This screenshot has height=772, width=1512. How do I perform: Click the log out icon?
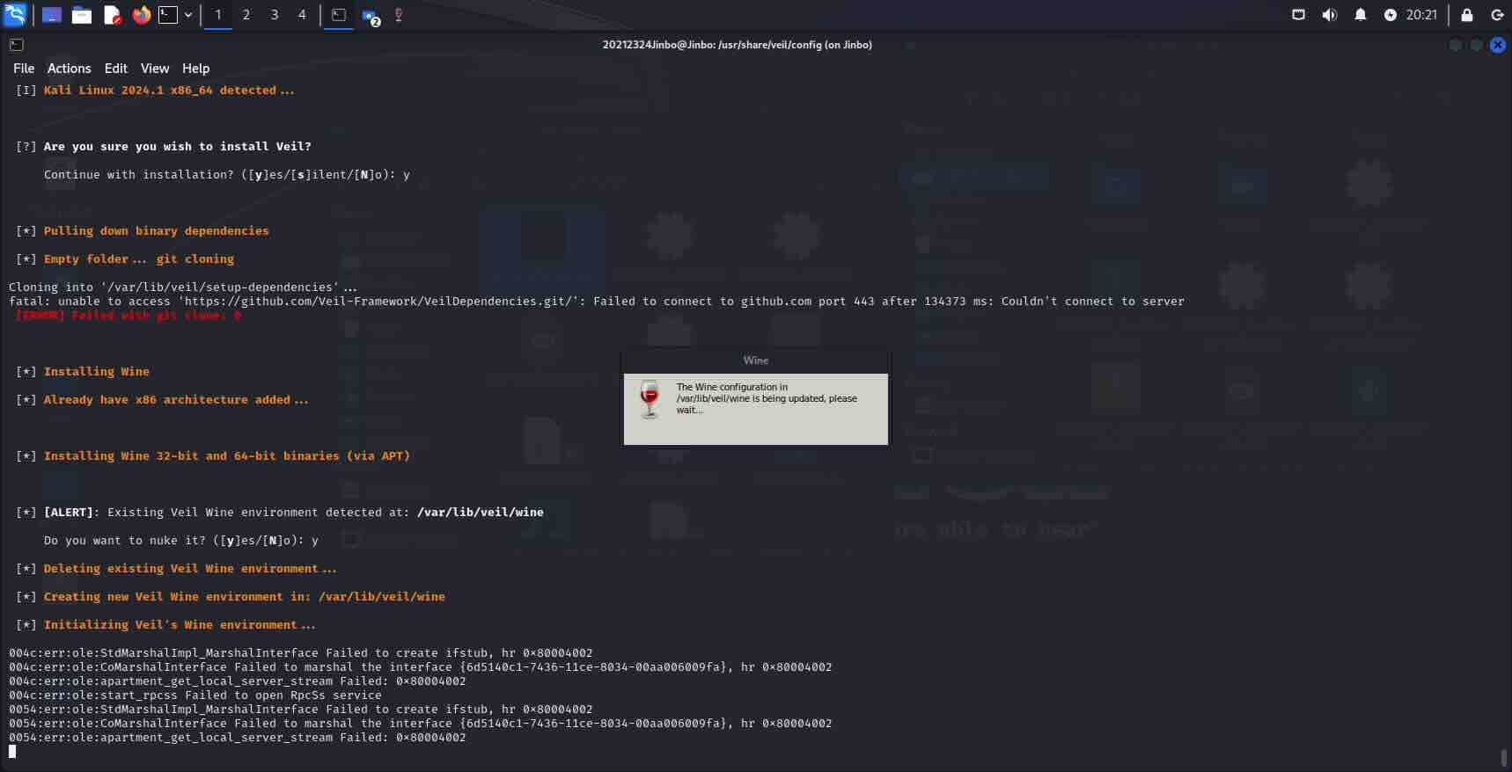[1497, 15]
